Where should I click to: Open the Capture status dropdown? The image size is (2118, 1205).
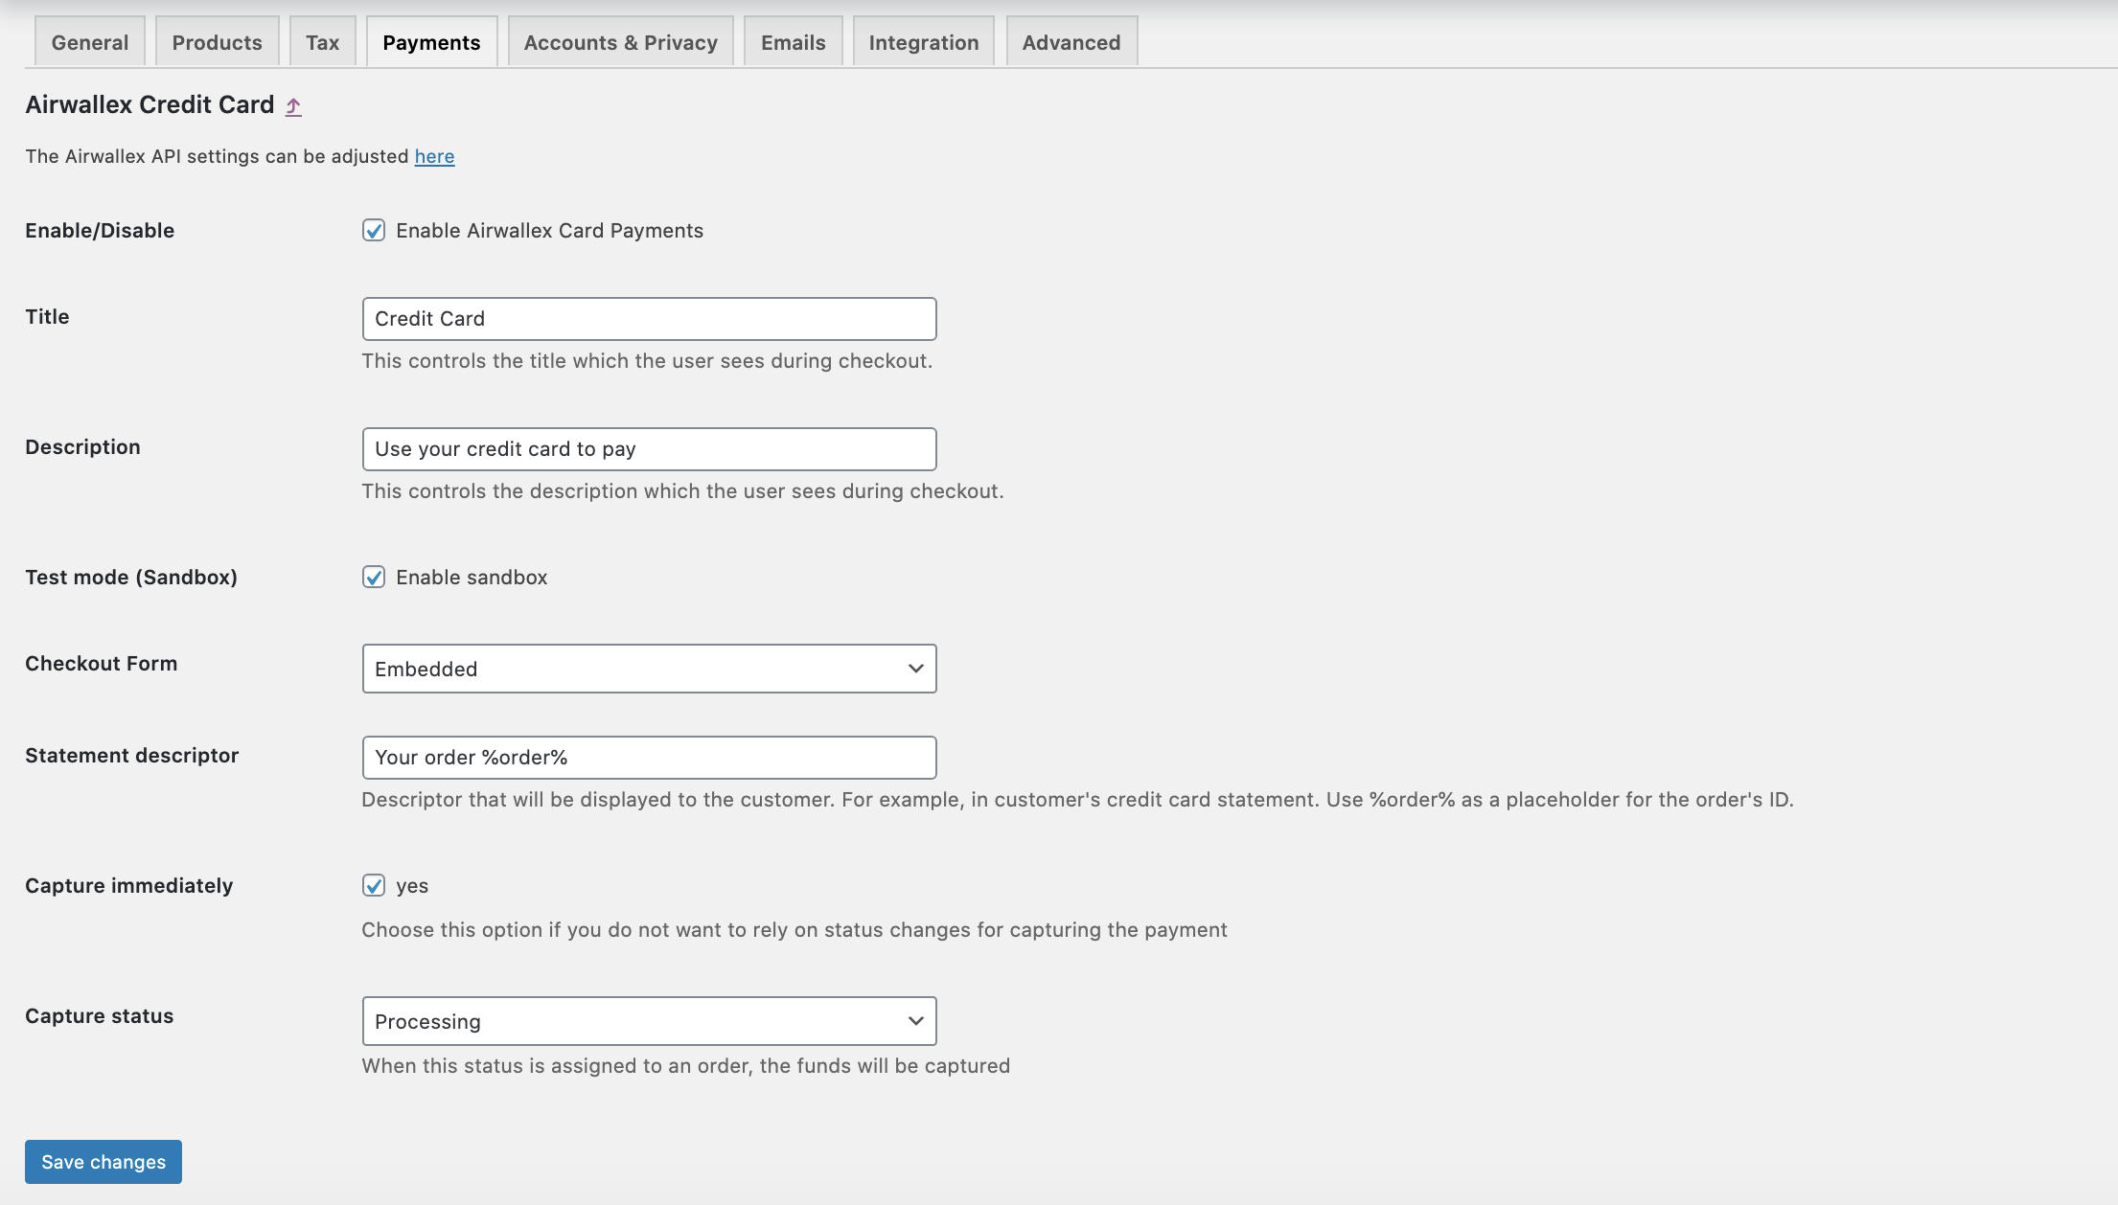click(x=648, y=1021)
